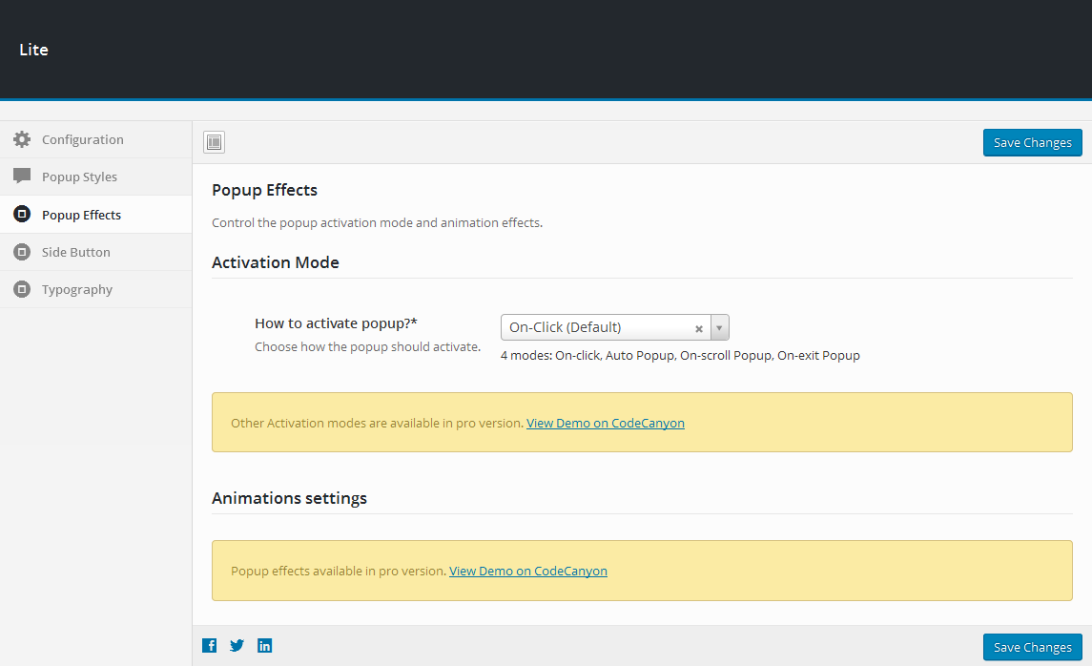
Task: Click the Popup Effects square icon
Action: (22, 214)
